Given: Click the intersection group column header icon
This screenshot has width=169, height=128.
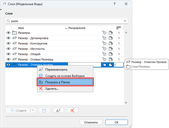Looking at the screenshot, I should (119, 28).
